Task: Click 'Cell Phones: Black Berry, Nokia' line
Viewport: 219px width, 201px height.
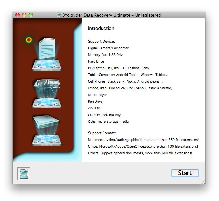Action: [x=125, y=81]
